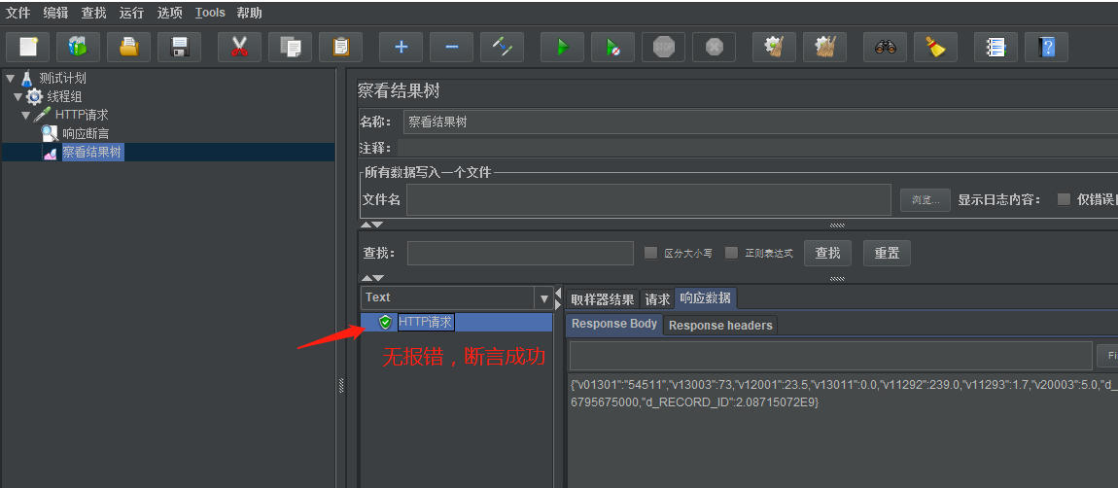This screenshot has width=1118, height=488.
Task: Open the 选项 menu
Action: point(170,13)
